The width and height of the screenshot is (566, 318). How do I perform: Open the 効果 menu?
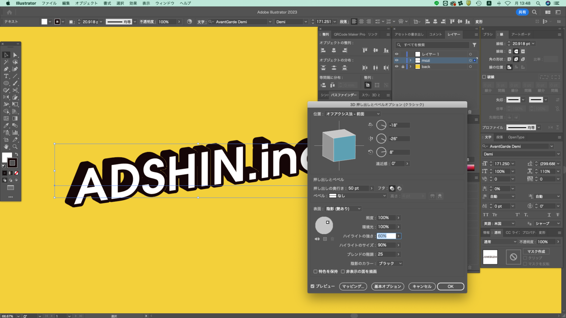point(133,3)
